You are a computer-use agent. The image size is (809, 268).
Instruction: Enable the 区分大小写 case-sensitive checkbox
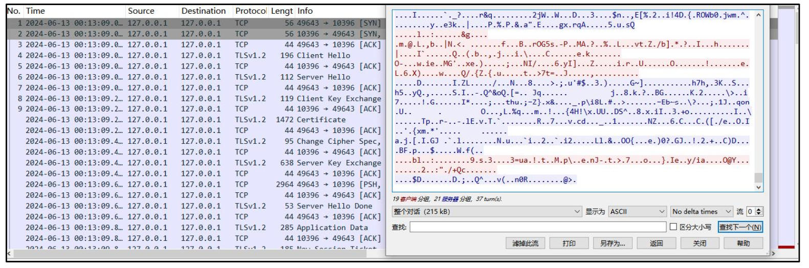tap(673, 227)
